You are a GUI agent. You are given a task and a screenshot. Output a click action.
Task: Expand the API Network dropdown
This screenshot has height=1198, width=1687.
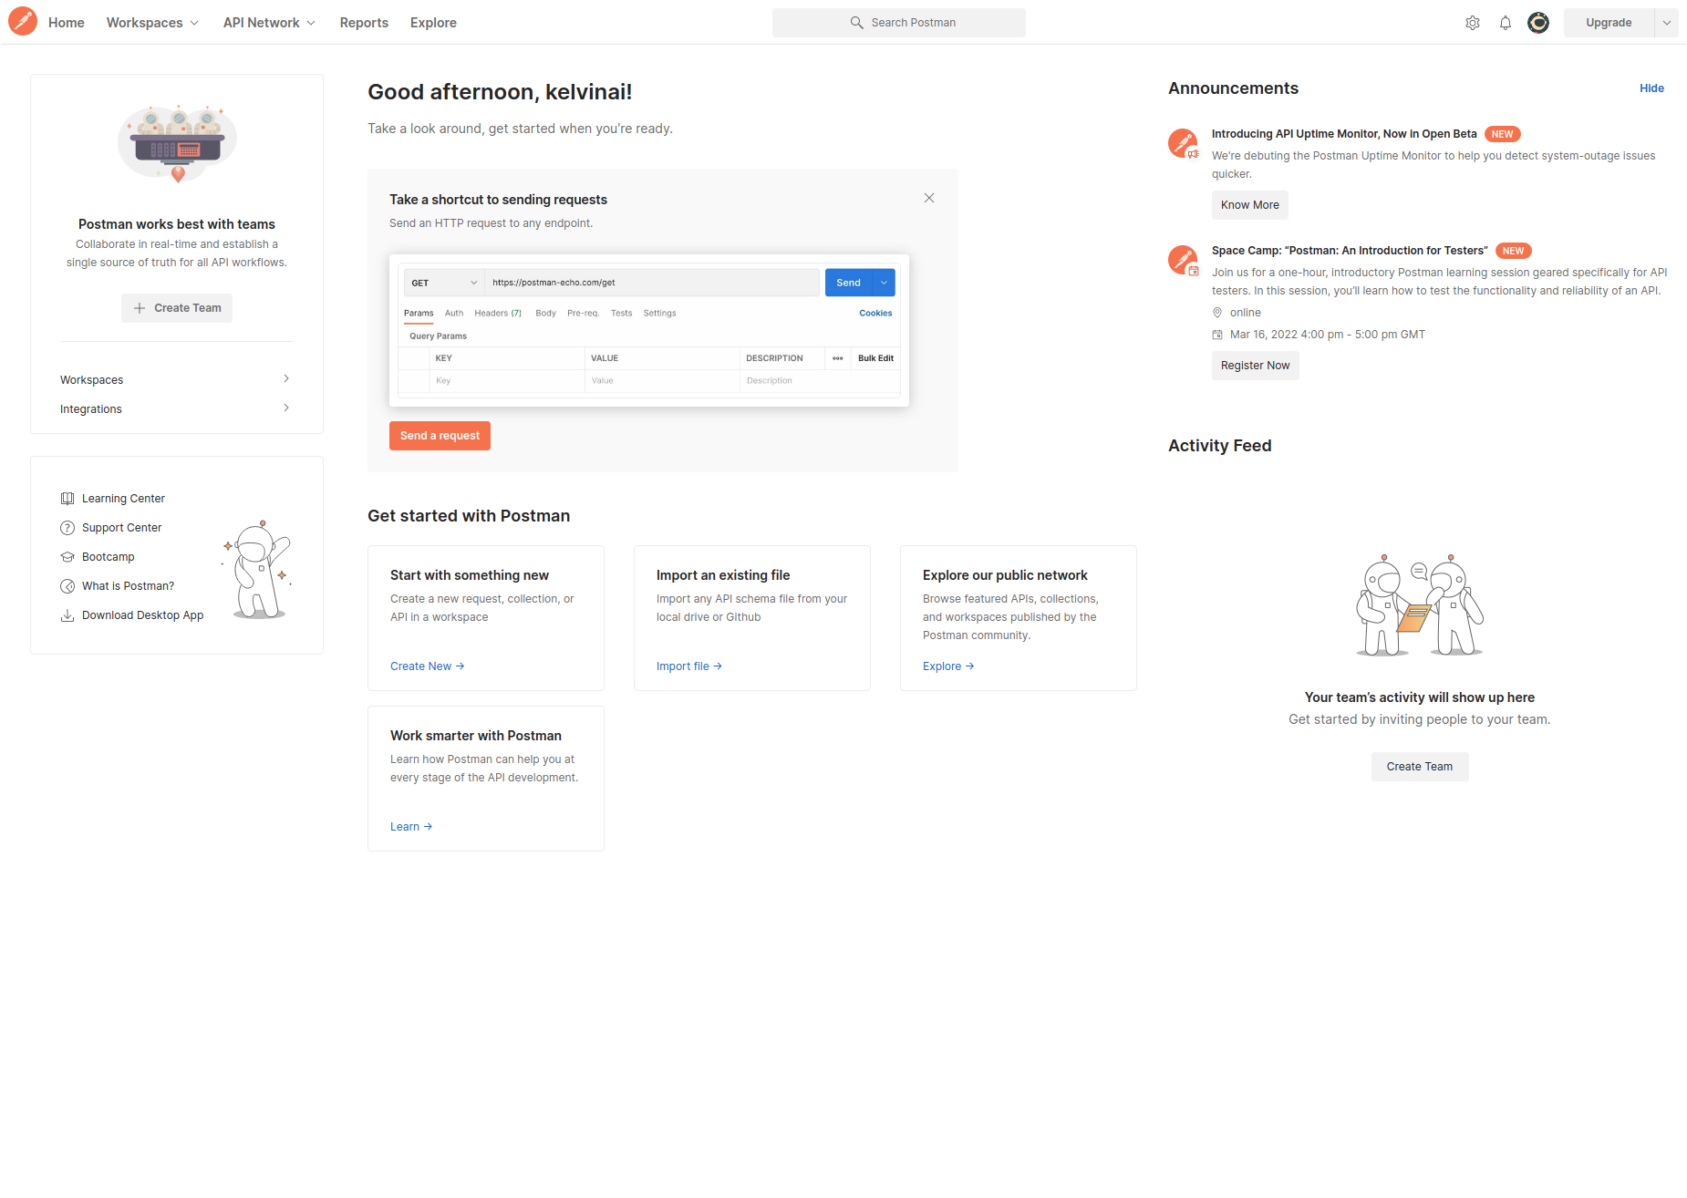tap(311, 23)
